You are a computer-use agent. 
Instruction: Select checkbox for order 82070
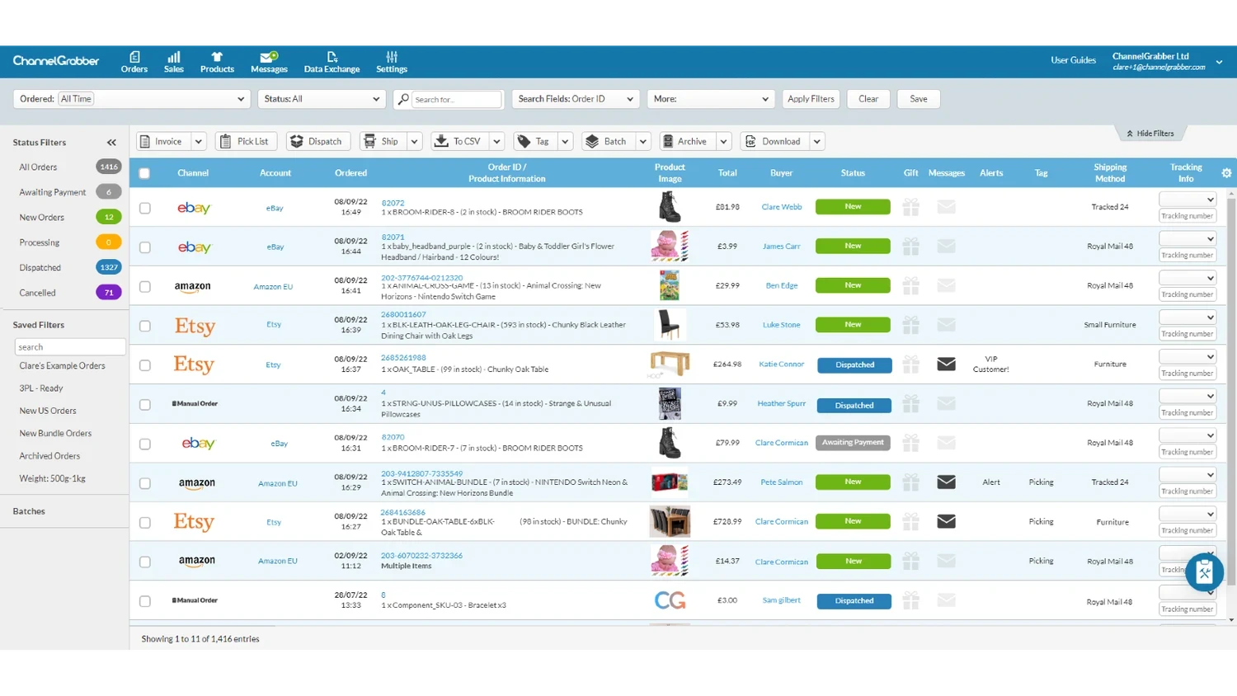click(x=145, y=444)
